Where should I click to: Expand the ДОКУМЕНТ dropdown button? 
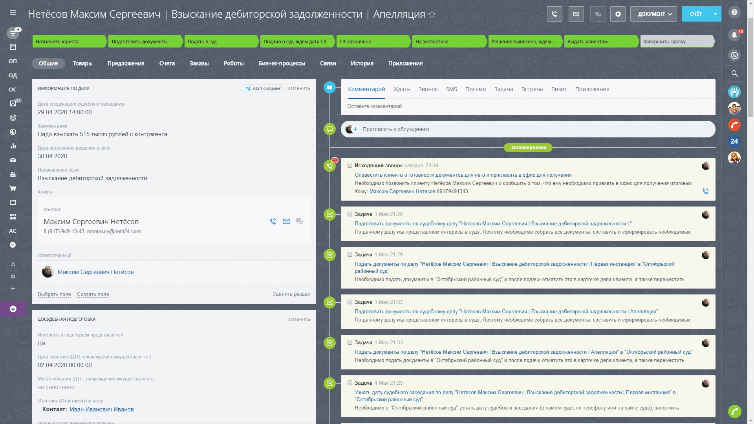[x=654, y=14]
